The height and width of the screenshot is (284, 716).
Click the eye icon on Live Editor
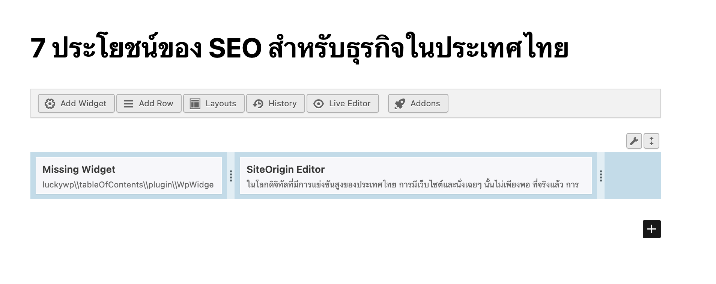pos(319,104)
